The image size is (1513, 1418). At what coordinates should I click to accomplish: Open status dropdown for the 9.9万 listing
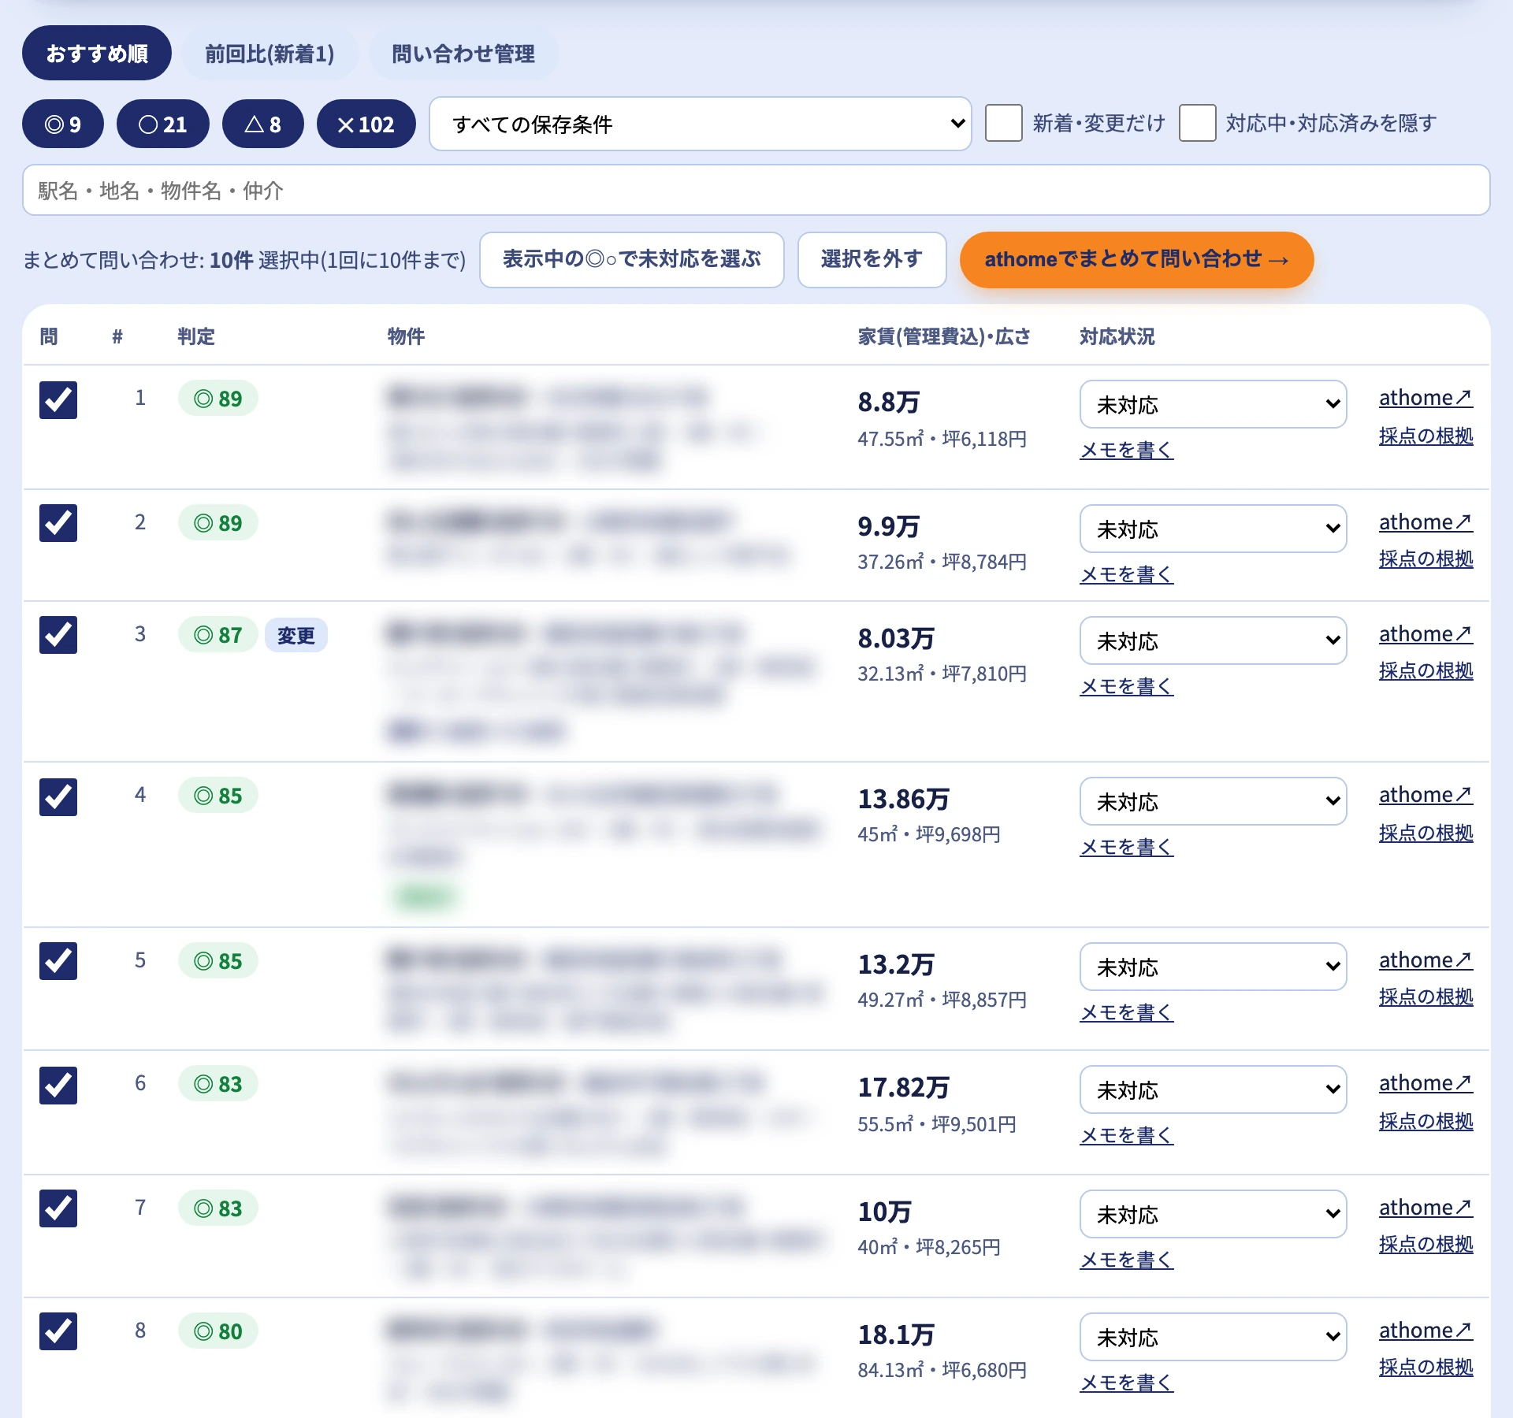click(x=1214, y=529)
